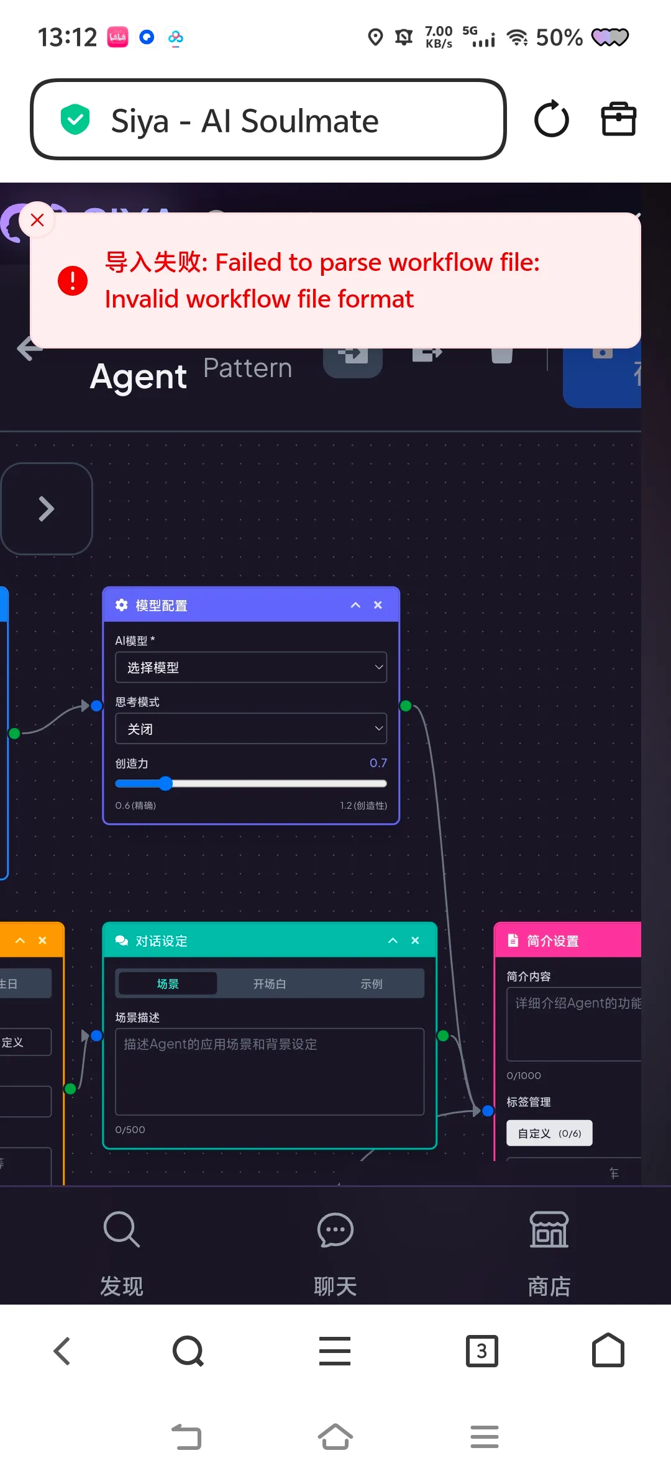
Task: Click the 自定义 (0/6) tag button
Action: click(x=549, y=1133)
